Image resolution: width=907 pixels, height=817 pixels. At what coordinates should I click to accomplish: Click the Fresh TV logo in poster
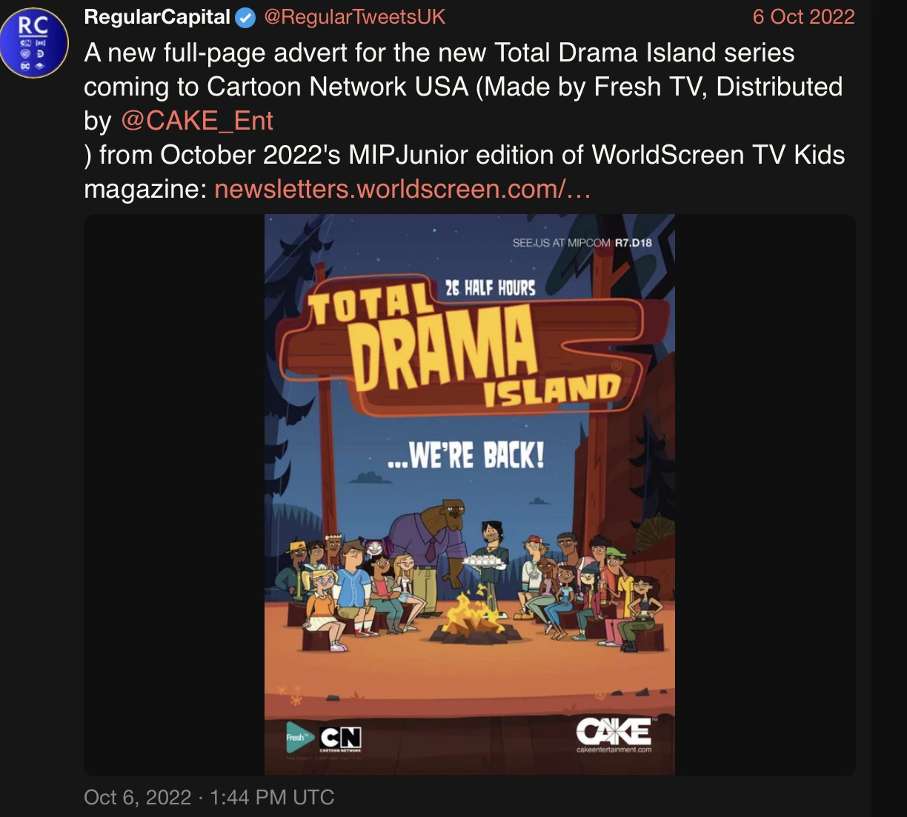299,737
